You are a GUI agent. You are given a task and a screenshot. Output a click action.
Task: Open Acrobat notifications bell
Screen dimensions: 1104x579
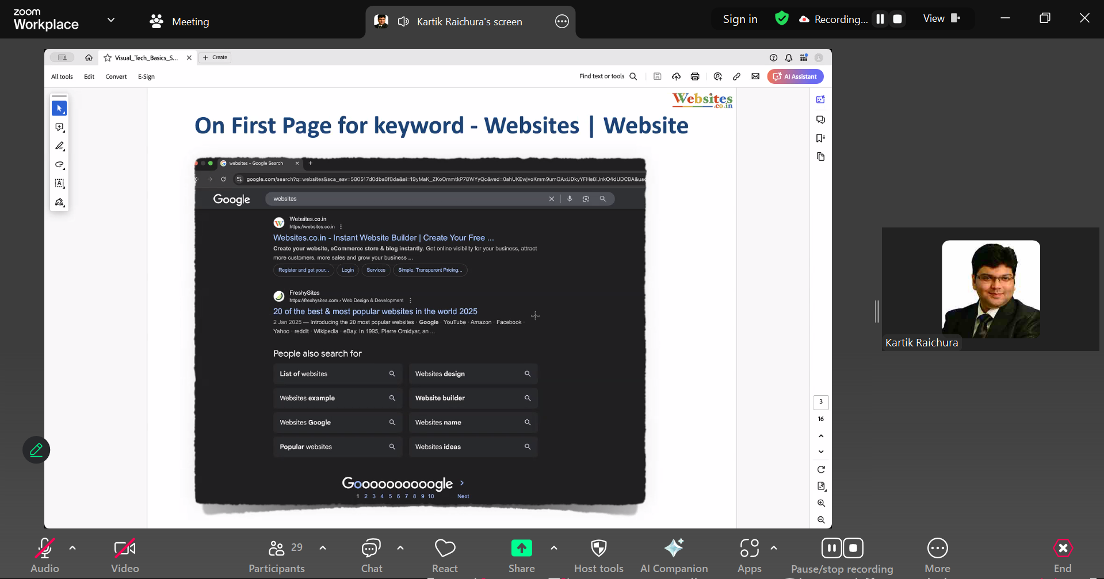point(789,57)
